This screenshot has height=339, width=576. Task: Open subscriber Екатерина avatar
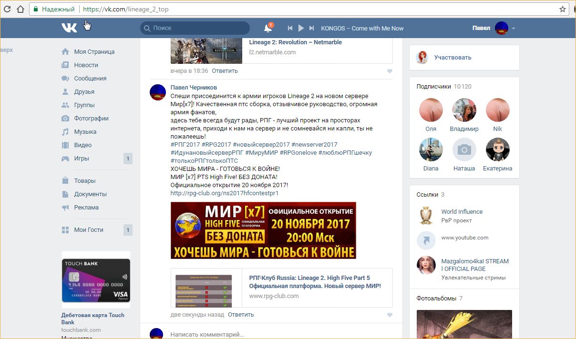click(497, 150)
